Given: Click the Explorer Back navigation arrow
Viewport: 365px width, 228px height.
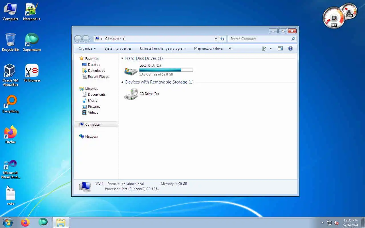Looking at the screenshot, I should [78, 39].
